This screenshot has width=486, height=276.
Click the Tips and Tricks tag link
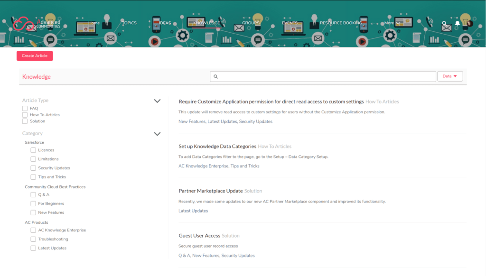click(x=245, y=166)
